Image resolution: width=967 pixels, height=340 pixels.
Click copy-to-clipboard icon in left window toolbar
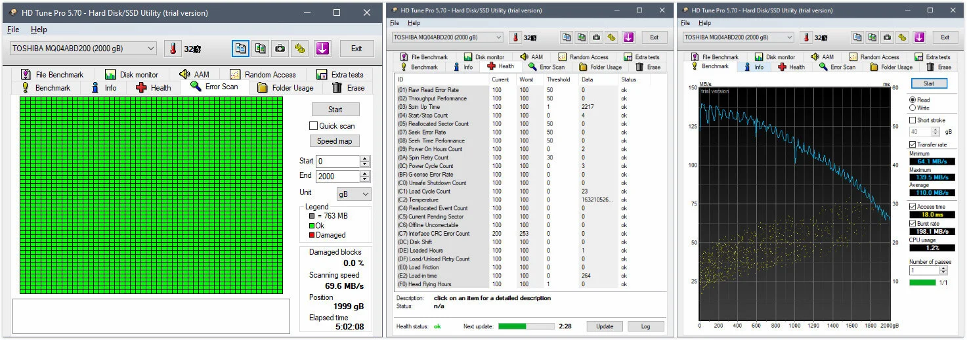pos(241,49)
